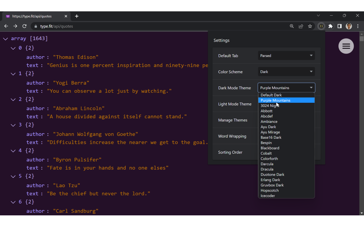This screenshot has height=227, width=364.
Task: Open the zoom magnifier icon in address bar
Action: pos(292,26)
